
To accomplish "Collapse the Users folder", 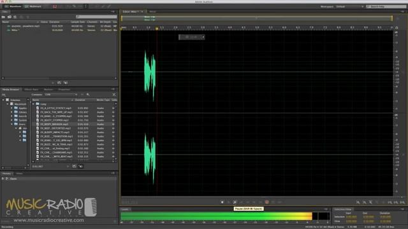I will point(11,125).
